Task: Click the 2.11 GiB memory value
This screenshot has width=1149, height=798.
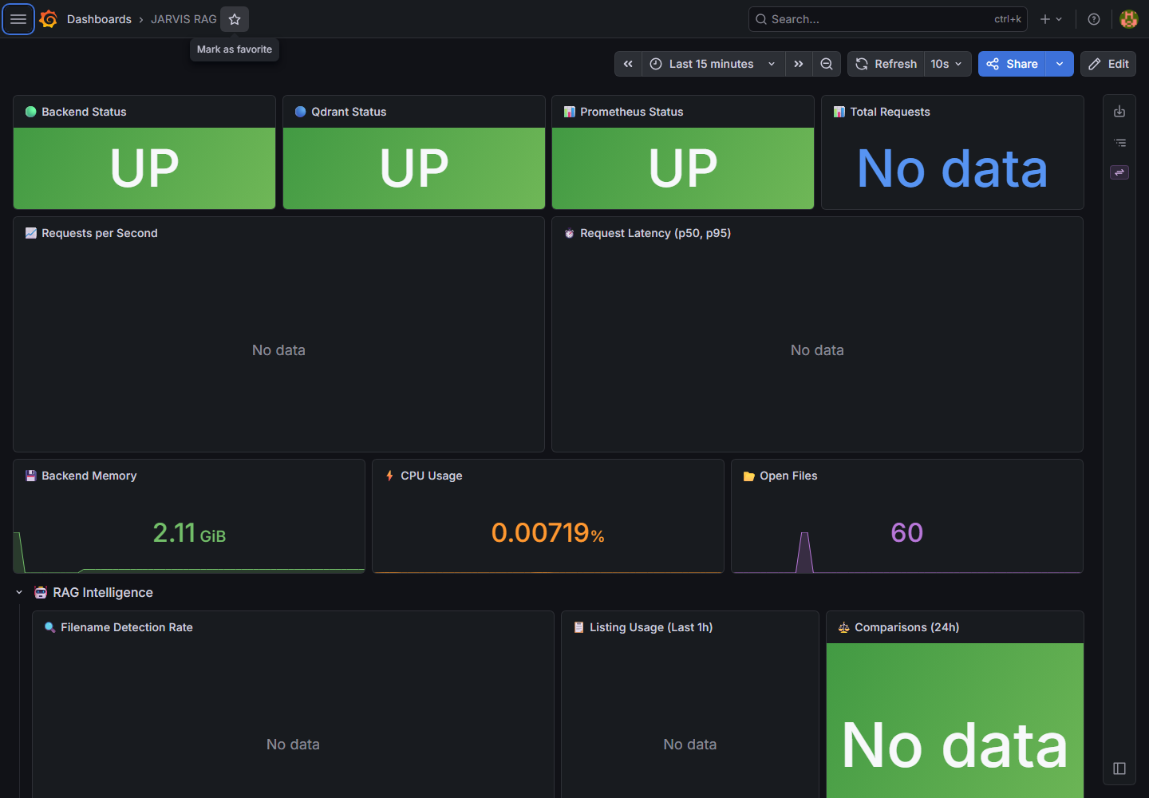Action: tap(189, 533)
